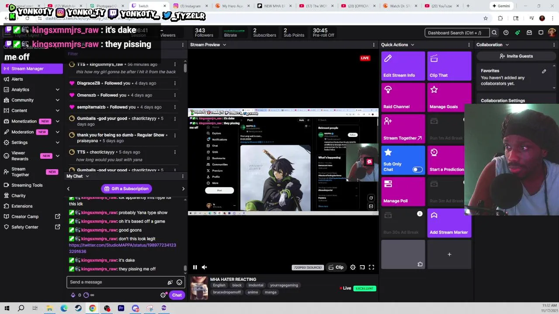Image resolution: width=559 pixels, height=314 pixels.
Task: Open Steam from the Windows taskbar
Action: coord(78,308)
